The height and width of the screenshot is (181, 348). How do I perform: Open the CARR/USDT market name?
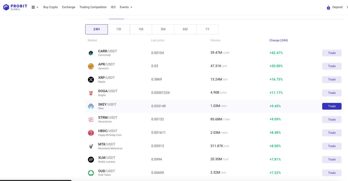[x=108, y=51]
